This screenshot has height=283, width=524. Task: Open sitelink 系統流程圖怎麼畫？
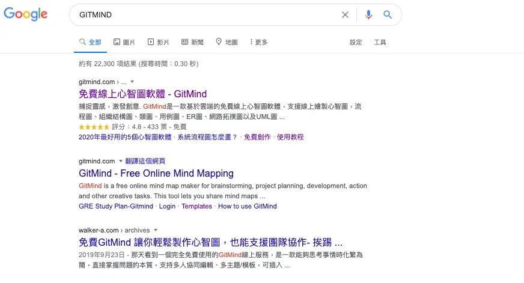tap(207, 137)
